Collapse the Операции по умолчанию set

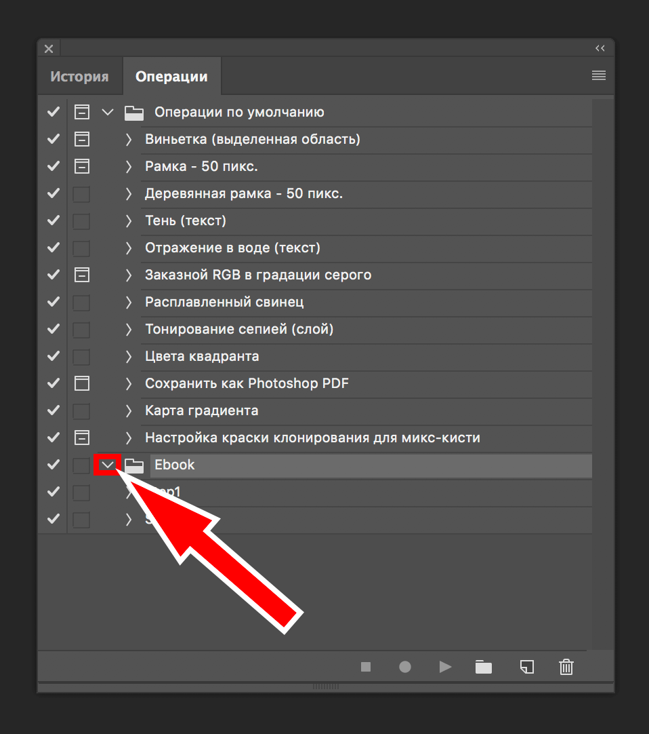[x=107, y=112]
